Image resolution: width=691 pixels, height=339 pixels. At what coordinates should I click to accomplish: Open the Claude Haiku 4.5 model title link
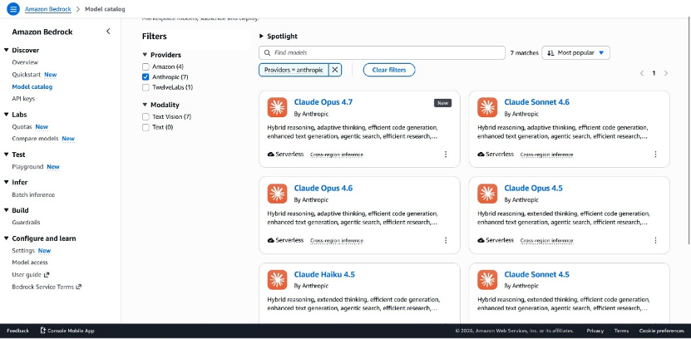click(x=324, y=275)
